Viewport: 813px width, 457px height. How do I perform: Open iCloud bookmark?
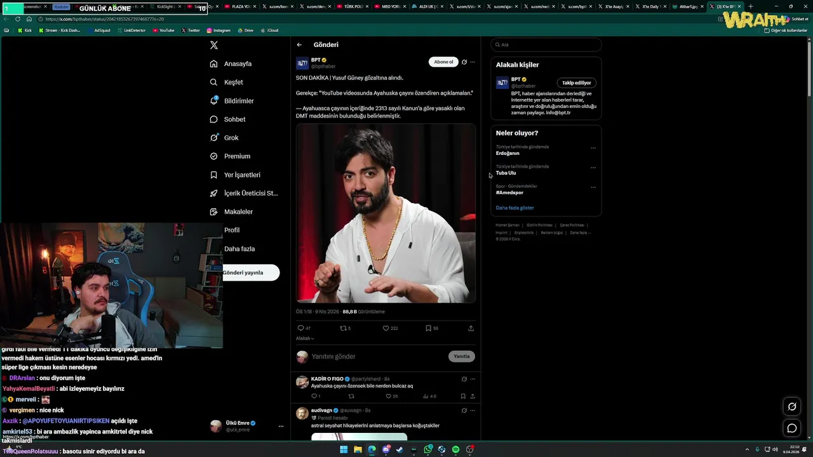click(269, 30)
